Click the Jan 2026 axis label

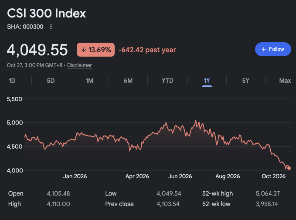(75, 176)
